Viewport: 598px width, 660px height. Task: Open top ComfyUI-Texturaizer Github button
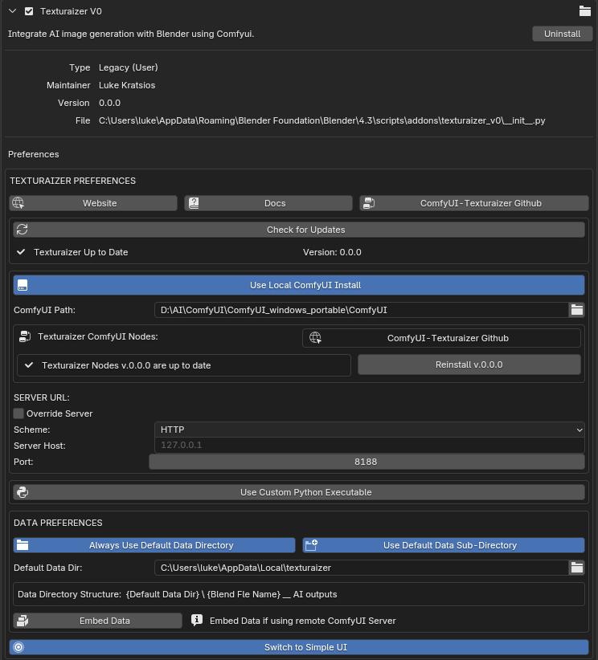(474, 203)
